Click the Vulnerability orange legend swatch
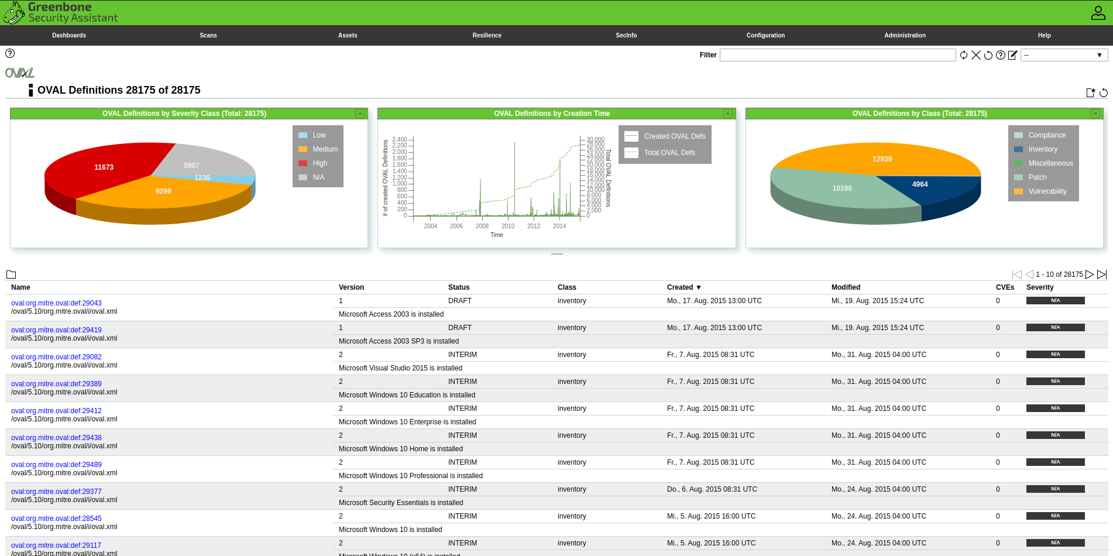The height and width of the screenshot is (556, 1113). pyautogui.click(x=1018, y=191)
